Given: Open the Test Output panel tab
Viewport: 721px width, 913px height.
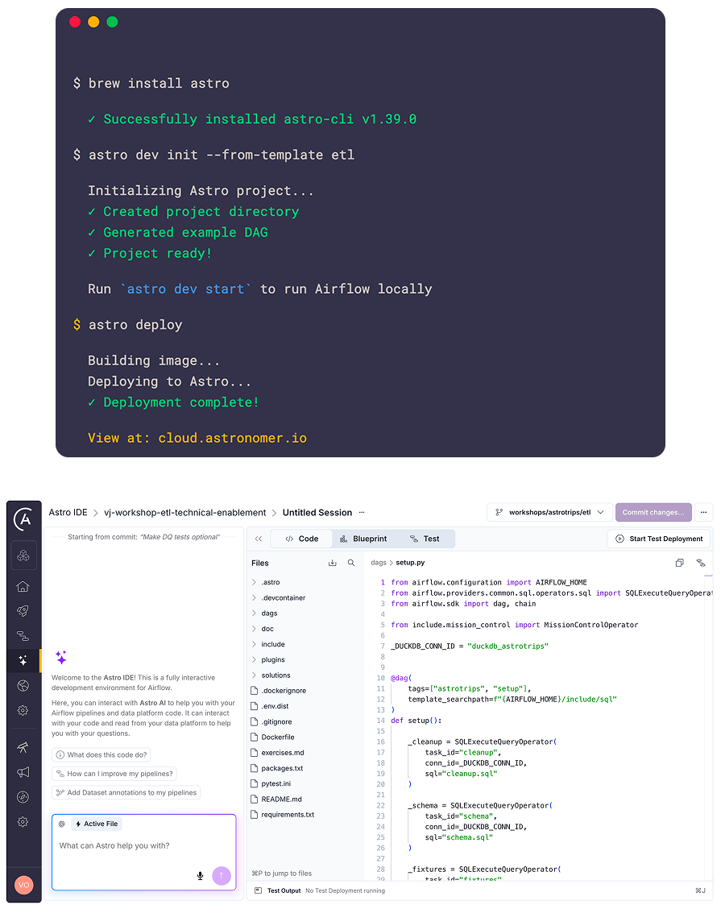Looking at the screenshot, I should (x=284, y=890).
